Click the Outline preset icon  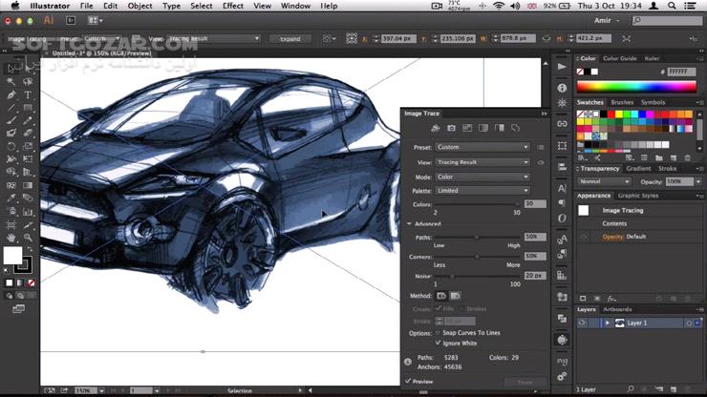515,129
